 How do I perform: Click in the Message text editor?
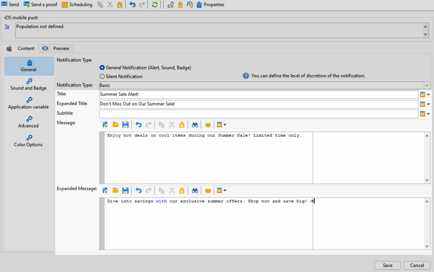click(x=264, y=158)
